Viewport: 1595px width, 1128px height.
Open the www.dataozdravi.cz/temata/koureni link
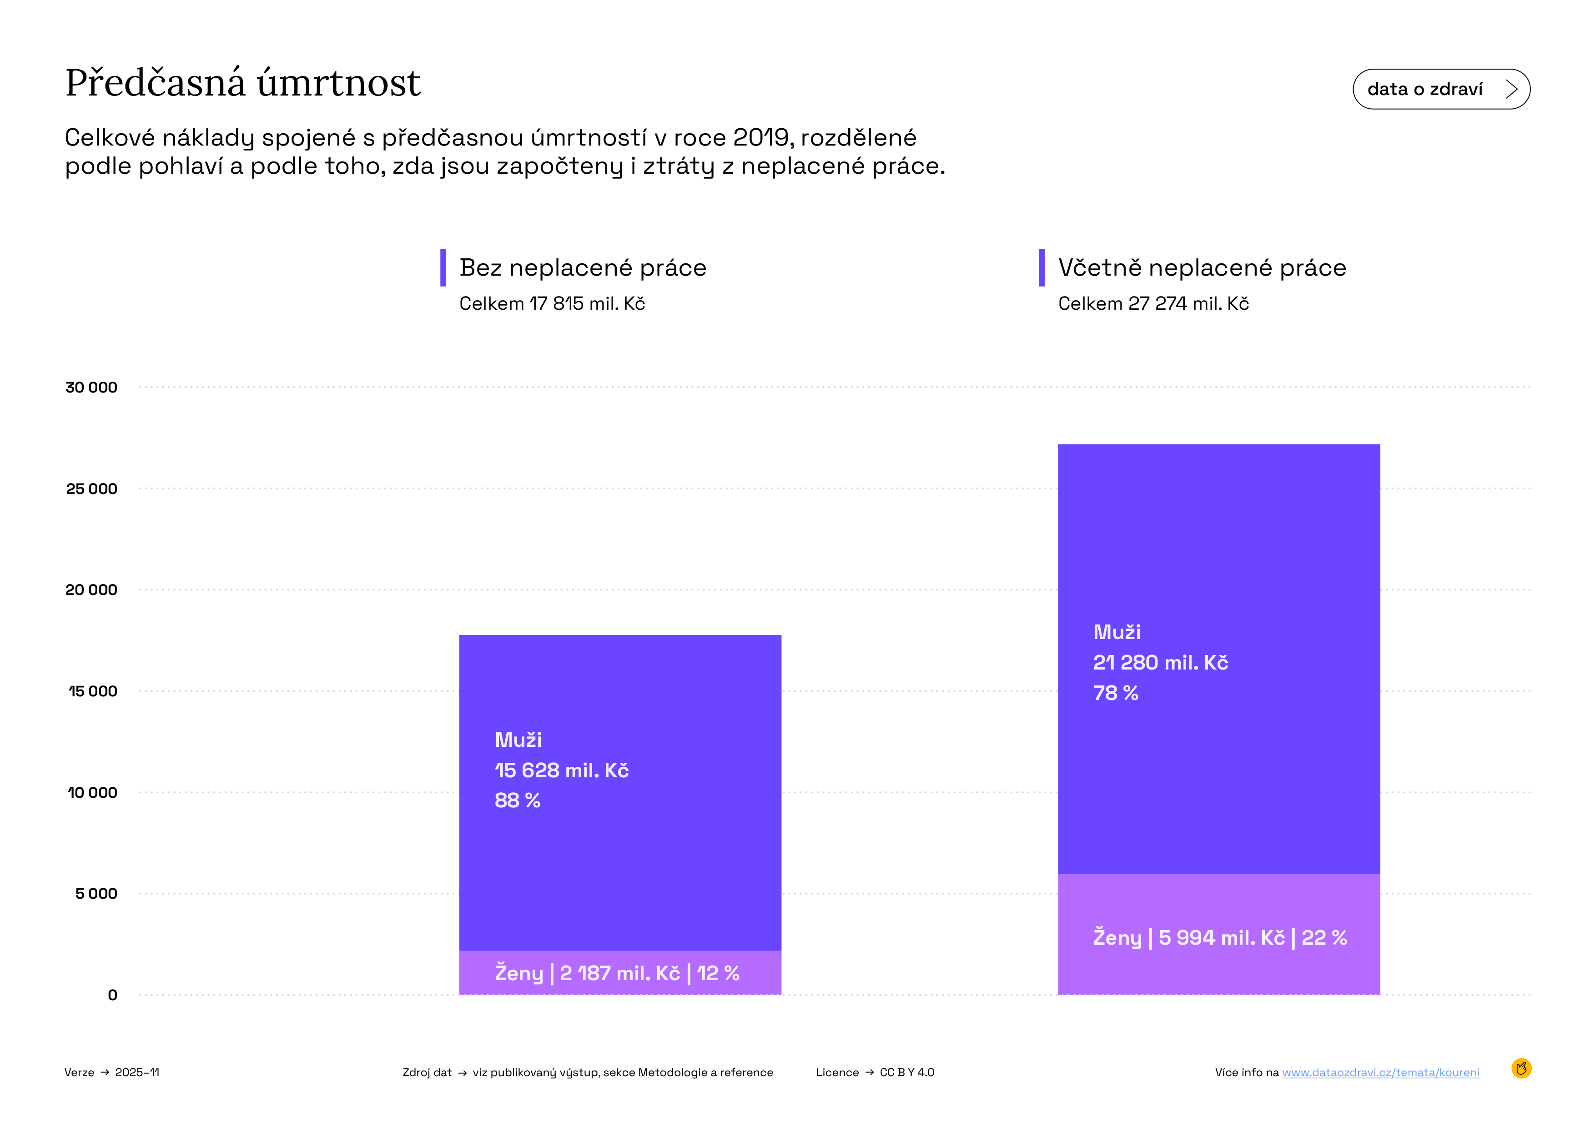(x=1380, y=1073)
